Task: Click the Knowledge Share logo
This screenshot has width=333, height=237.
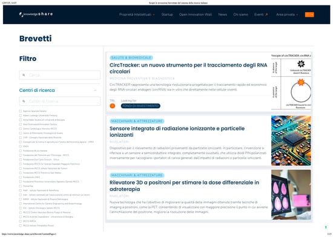Action: coord(36,14)
